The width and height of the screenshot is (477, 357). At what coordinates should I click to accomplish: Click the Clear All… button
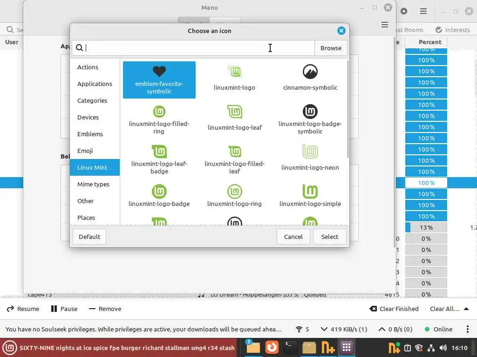(444, 309)
